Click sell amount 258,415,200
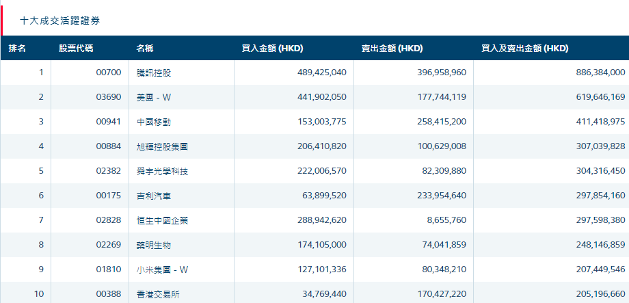The image size is (629, 303). coord(442,122)
